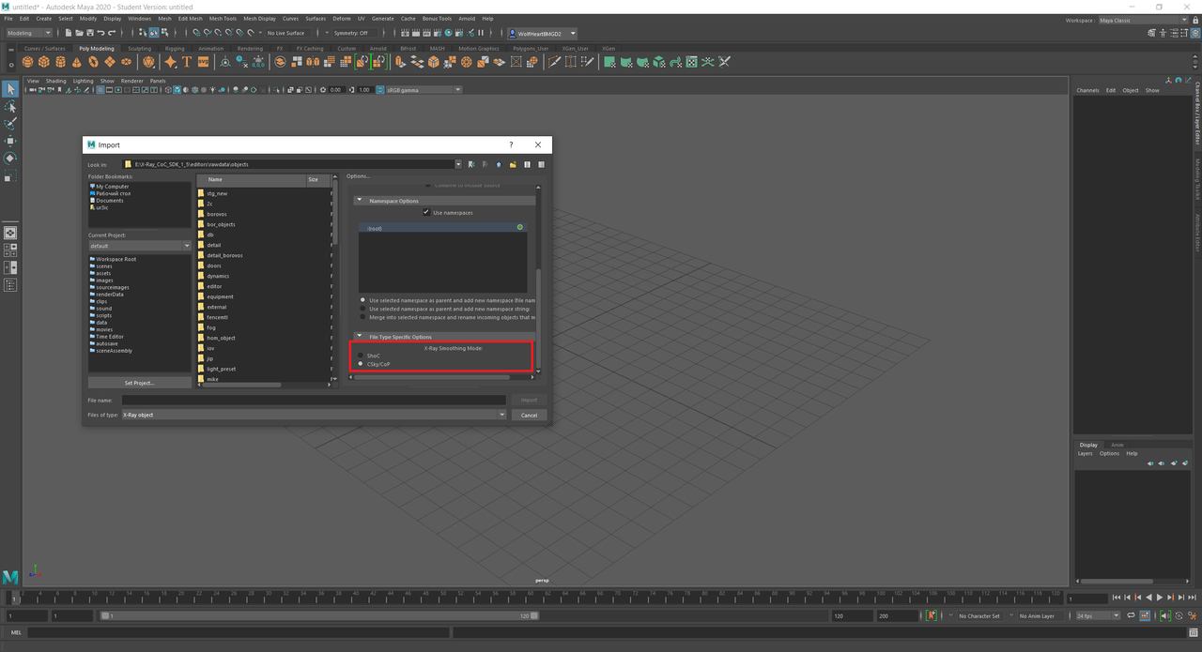Select 'Merge into selected namespace' radio option
Screen dimensions: 1202x652
pos(362,317)
